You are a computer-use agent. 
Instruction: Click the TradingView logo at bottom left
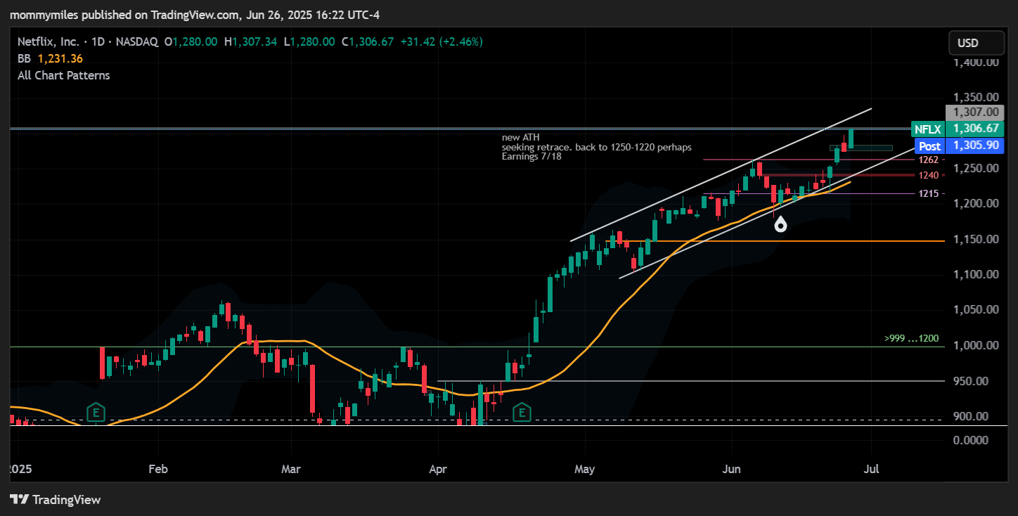click(x=56, y=500)
